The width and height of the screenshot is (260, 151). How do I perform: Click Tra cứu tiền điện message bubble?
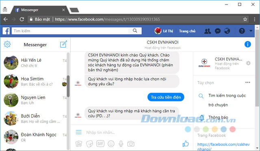166,97
